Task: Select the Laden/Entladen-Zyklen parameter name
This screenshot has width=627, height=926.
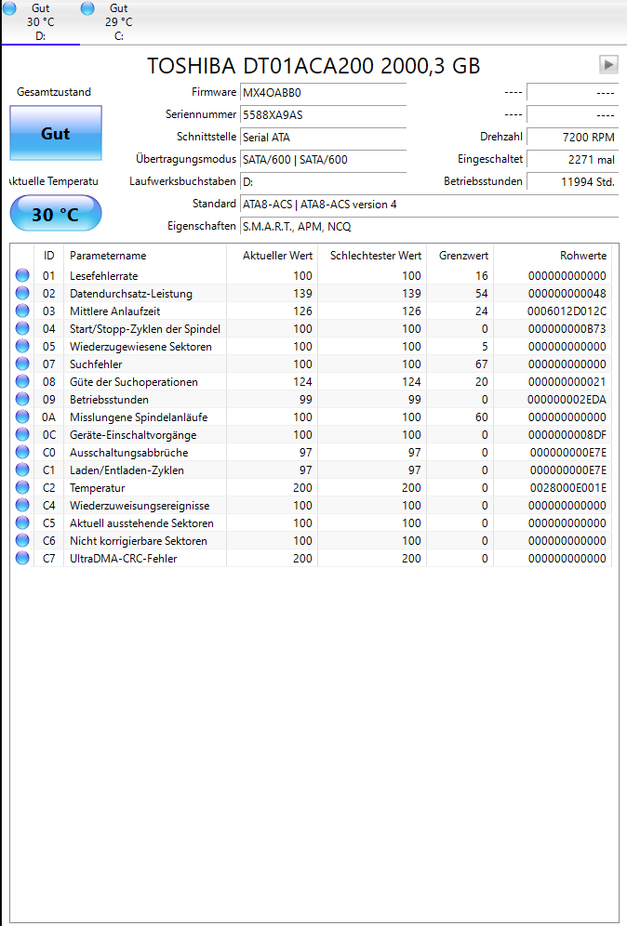Action: pos(127,470)
